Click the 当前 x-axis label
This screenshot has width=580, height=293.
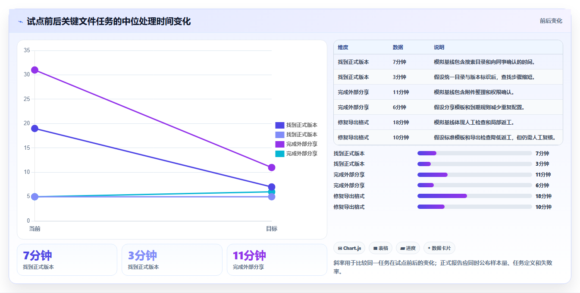click(x=34, y=229)
